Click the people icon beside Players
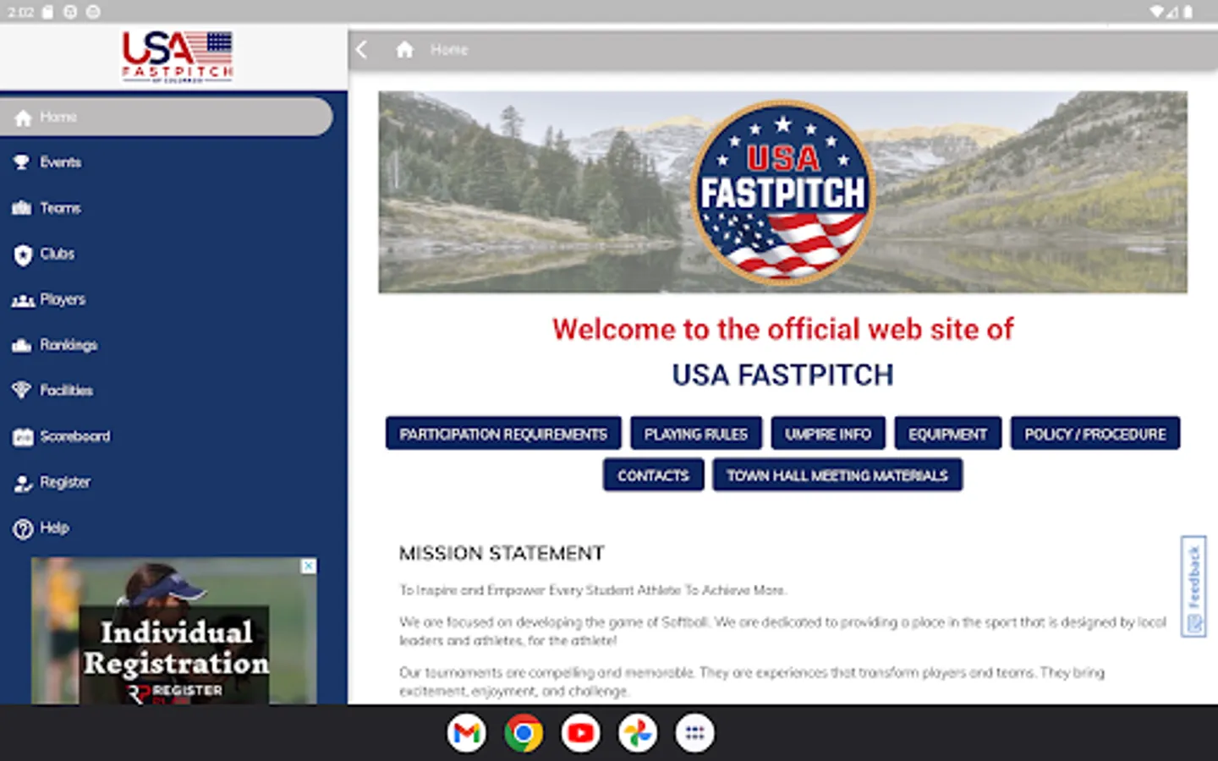 pos(23,300)
